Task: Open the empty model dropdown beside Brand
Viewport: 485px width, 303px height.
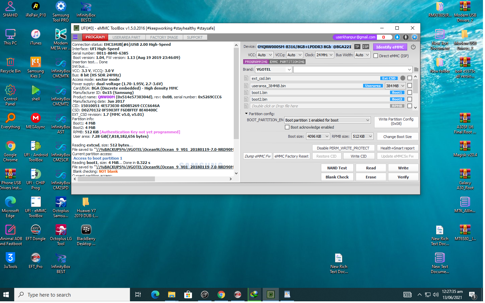Action: tap(353, 69)
